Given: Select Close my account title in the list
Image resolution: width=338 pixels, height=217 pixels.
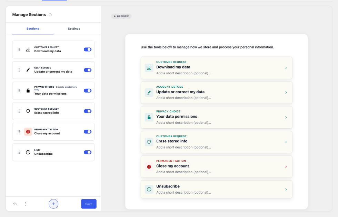Looking at the screenshot, I should 47,133.
